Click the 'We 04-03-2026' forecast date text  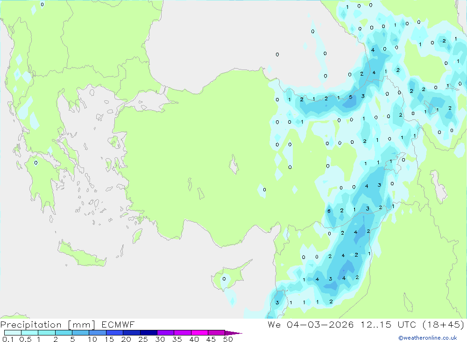[x=311, y=325]
